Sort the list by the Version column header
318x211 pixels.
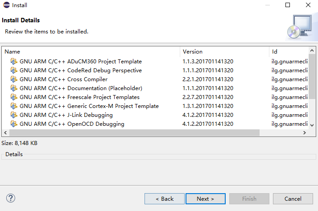coord(224,52)
